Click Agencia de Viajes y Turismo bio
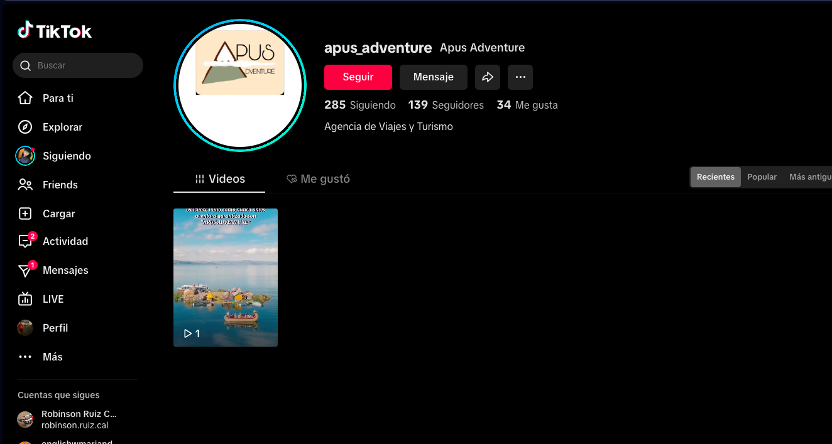This screenshot has height=444, width=832. (x=388, y=126)
